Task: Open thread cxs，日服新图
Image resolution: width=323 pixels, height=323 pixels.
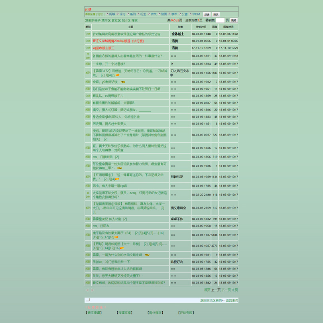Action: coord(102,157)
